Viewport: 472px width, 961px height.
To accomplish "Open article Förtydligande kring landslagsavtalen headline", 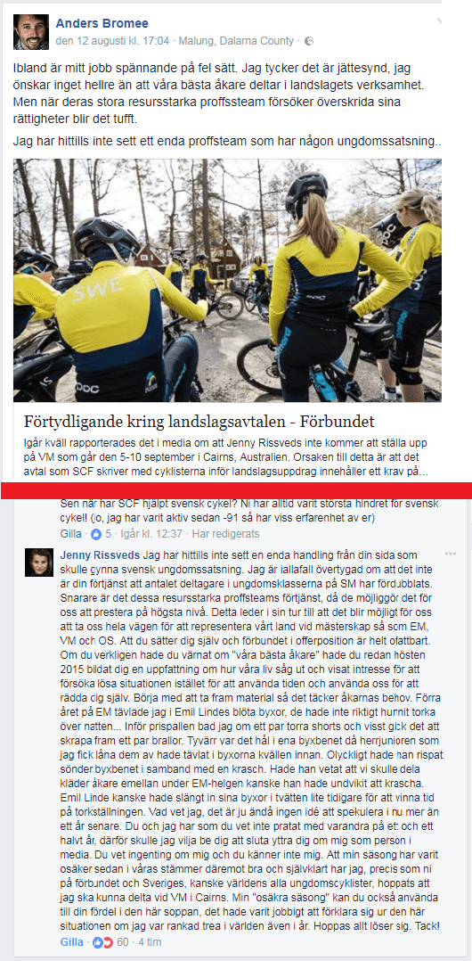I will pos(199,422).
